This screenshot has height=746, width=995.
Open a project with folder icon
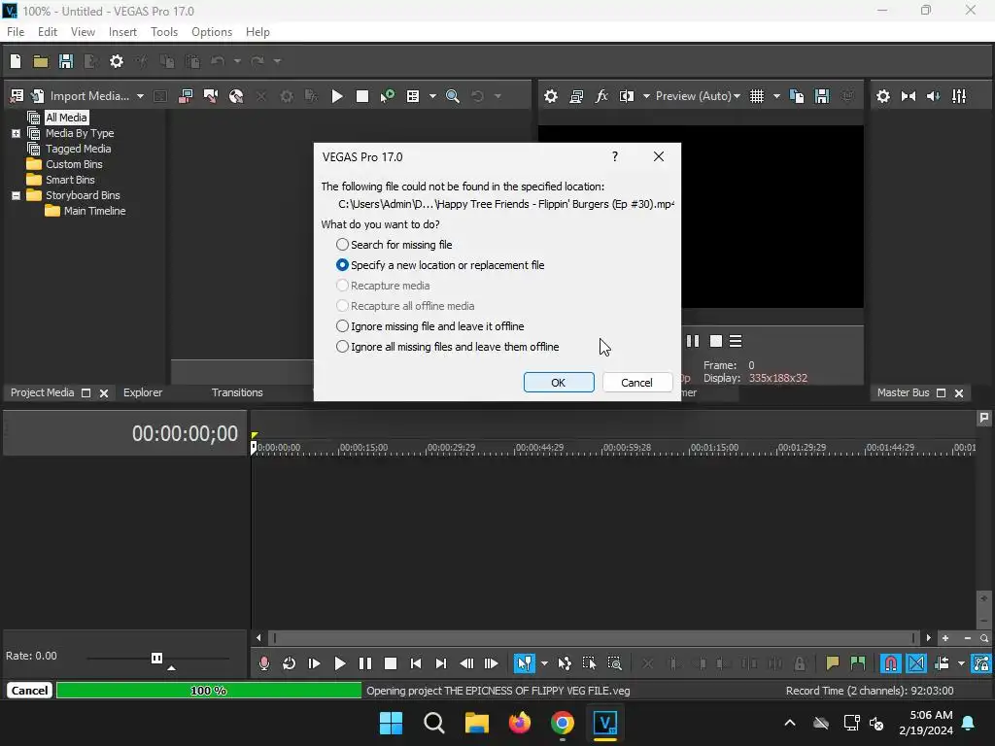[x=41, y=61]
